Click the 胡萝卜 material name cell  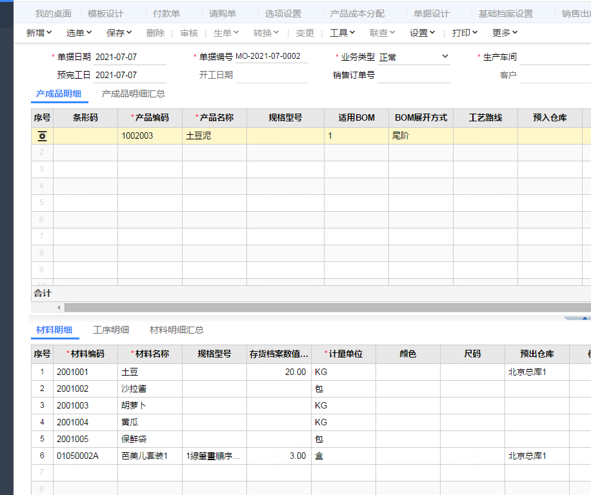point(150,406)
